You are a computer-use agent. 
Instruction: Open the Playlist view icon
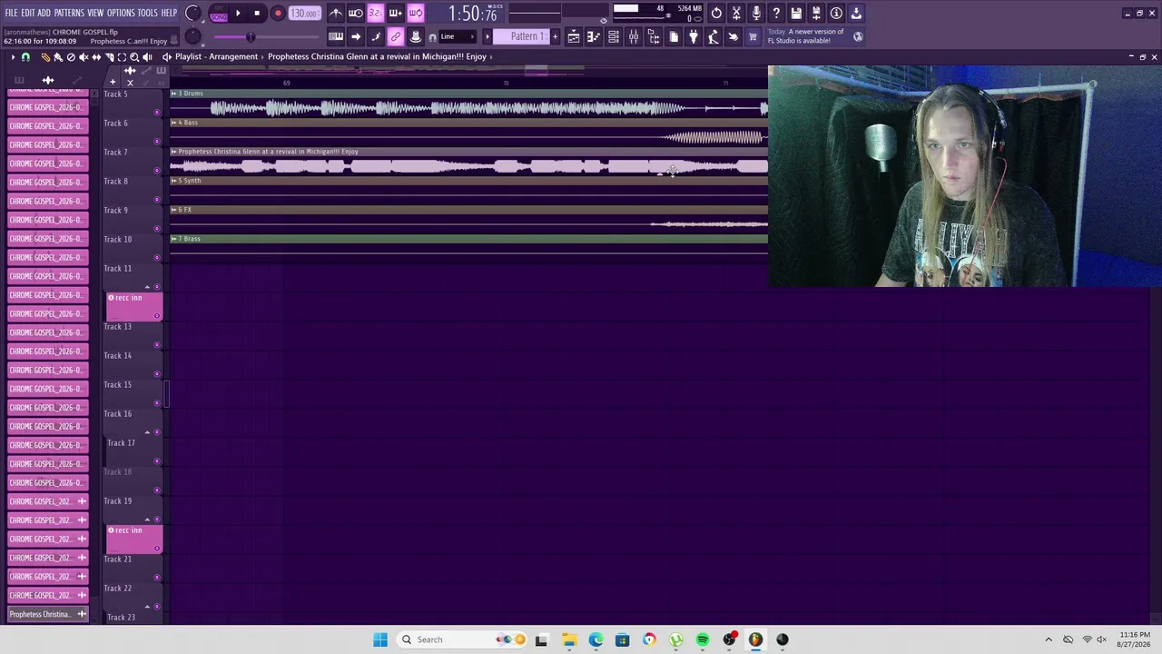pyautogui.click(x=574, y=36)
